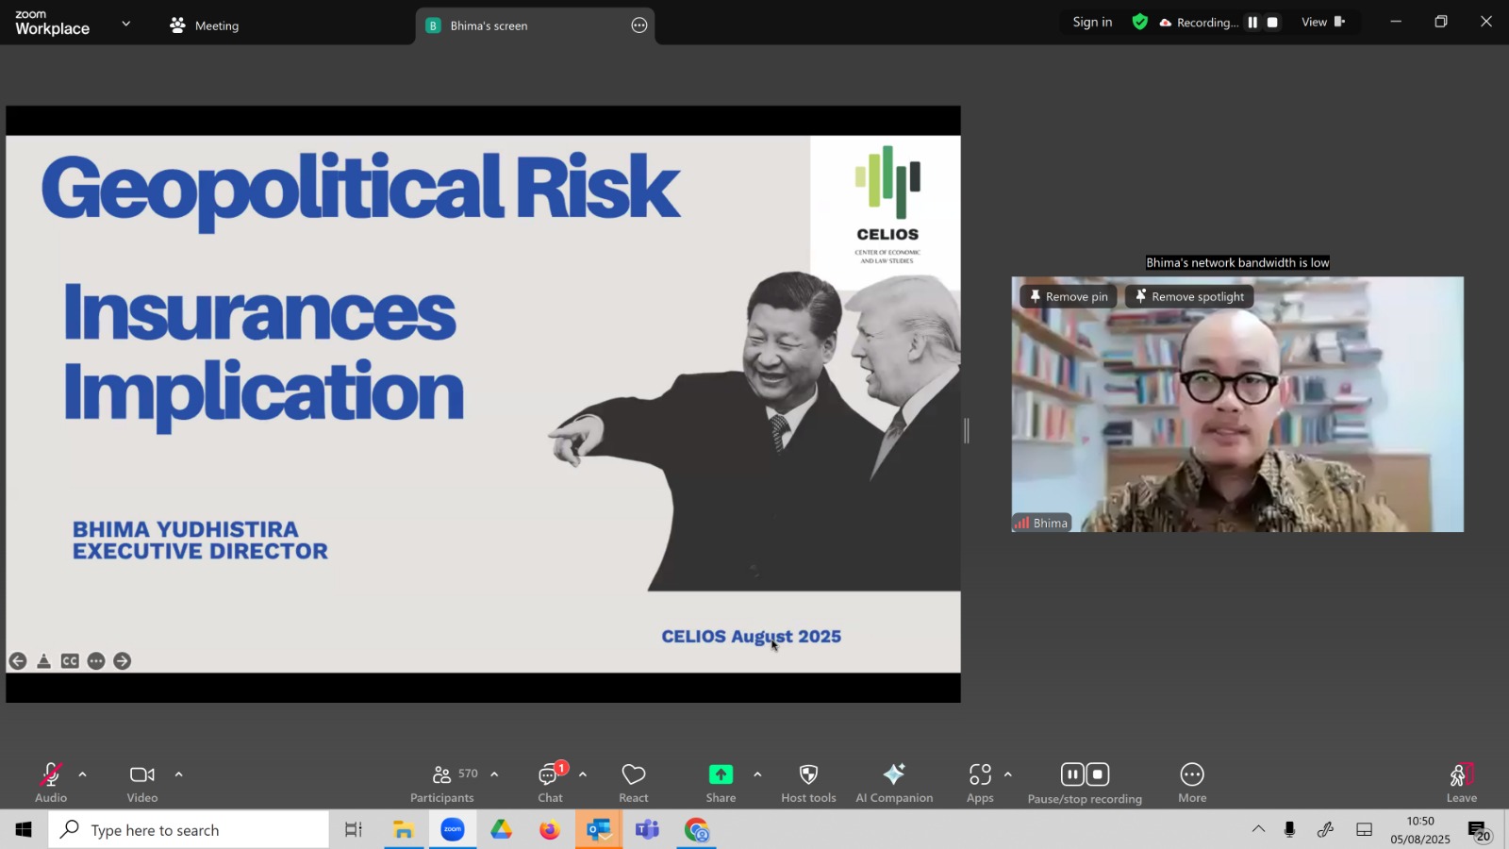1509x849 pixels.
Task: Click the Bhima video thumbnail
Action: pos(1237,404)
